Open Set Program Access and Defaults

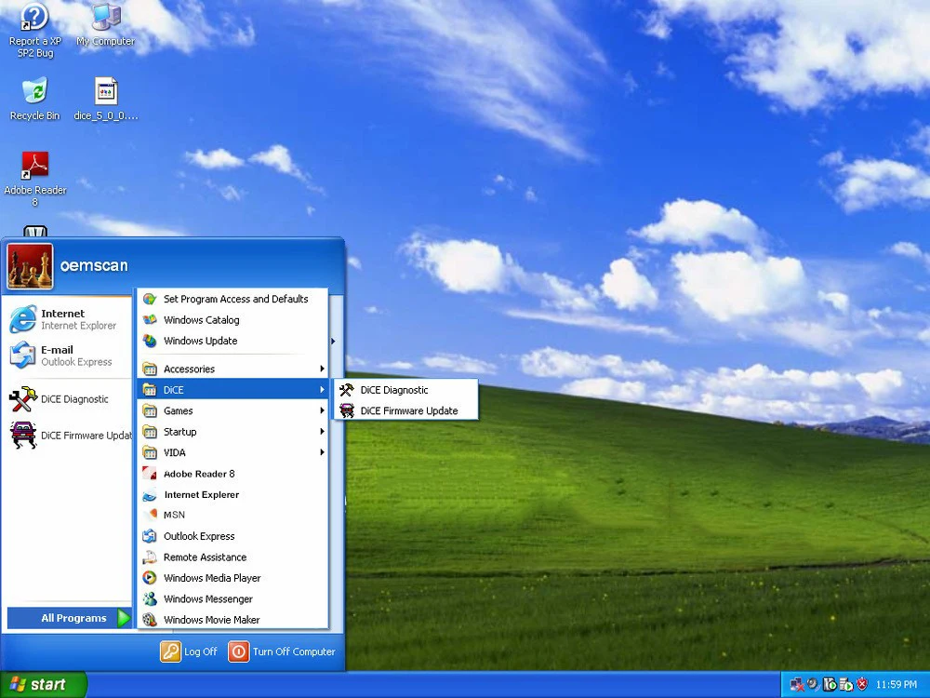coord(233,299)
